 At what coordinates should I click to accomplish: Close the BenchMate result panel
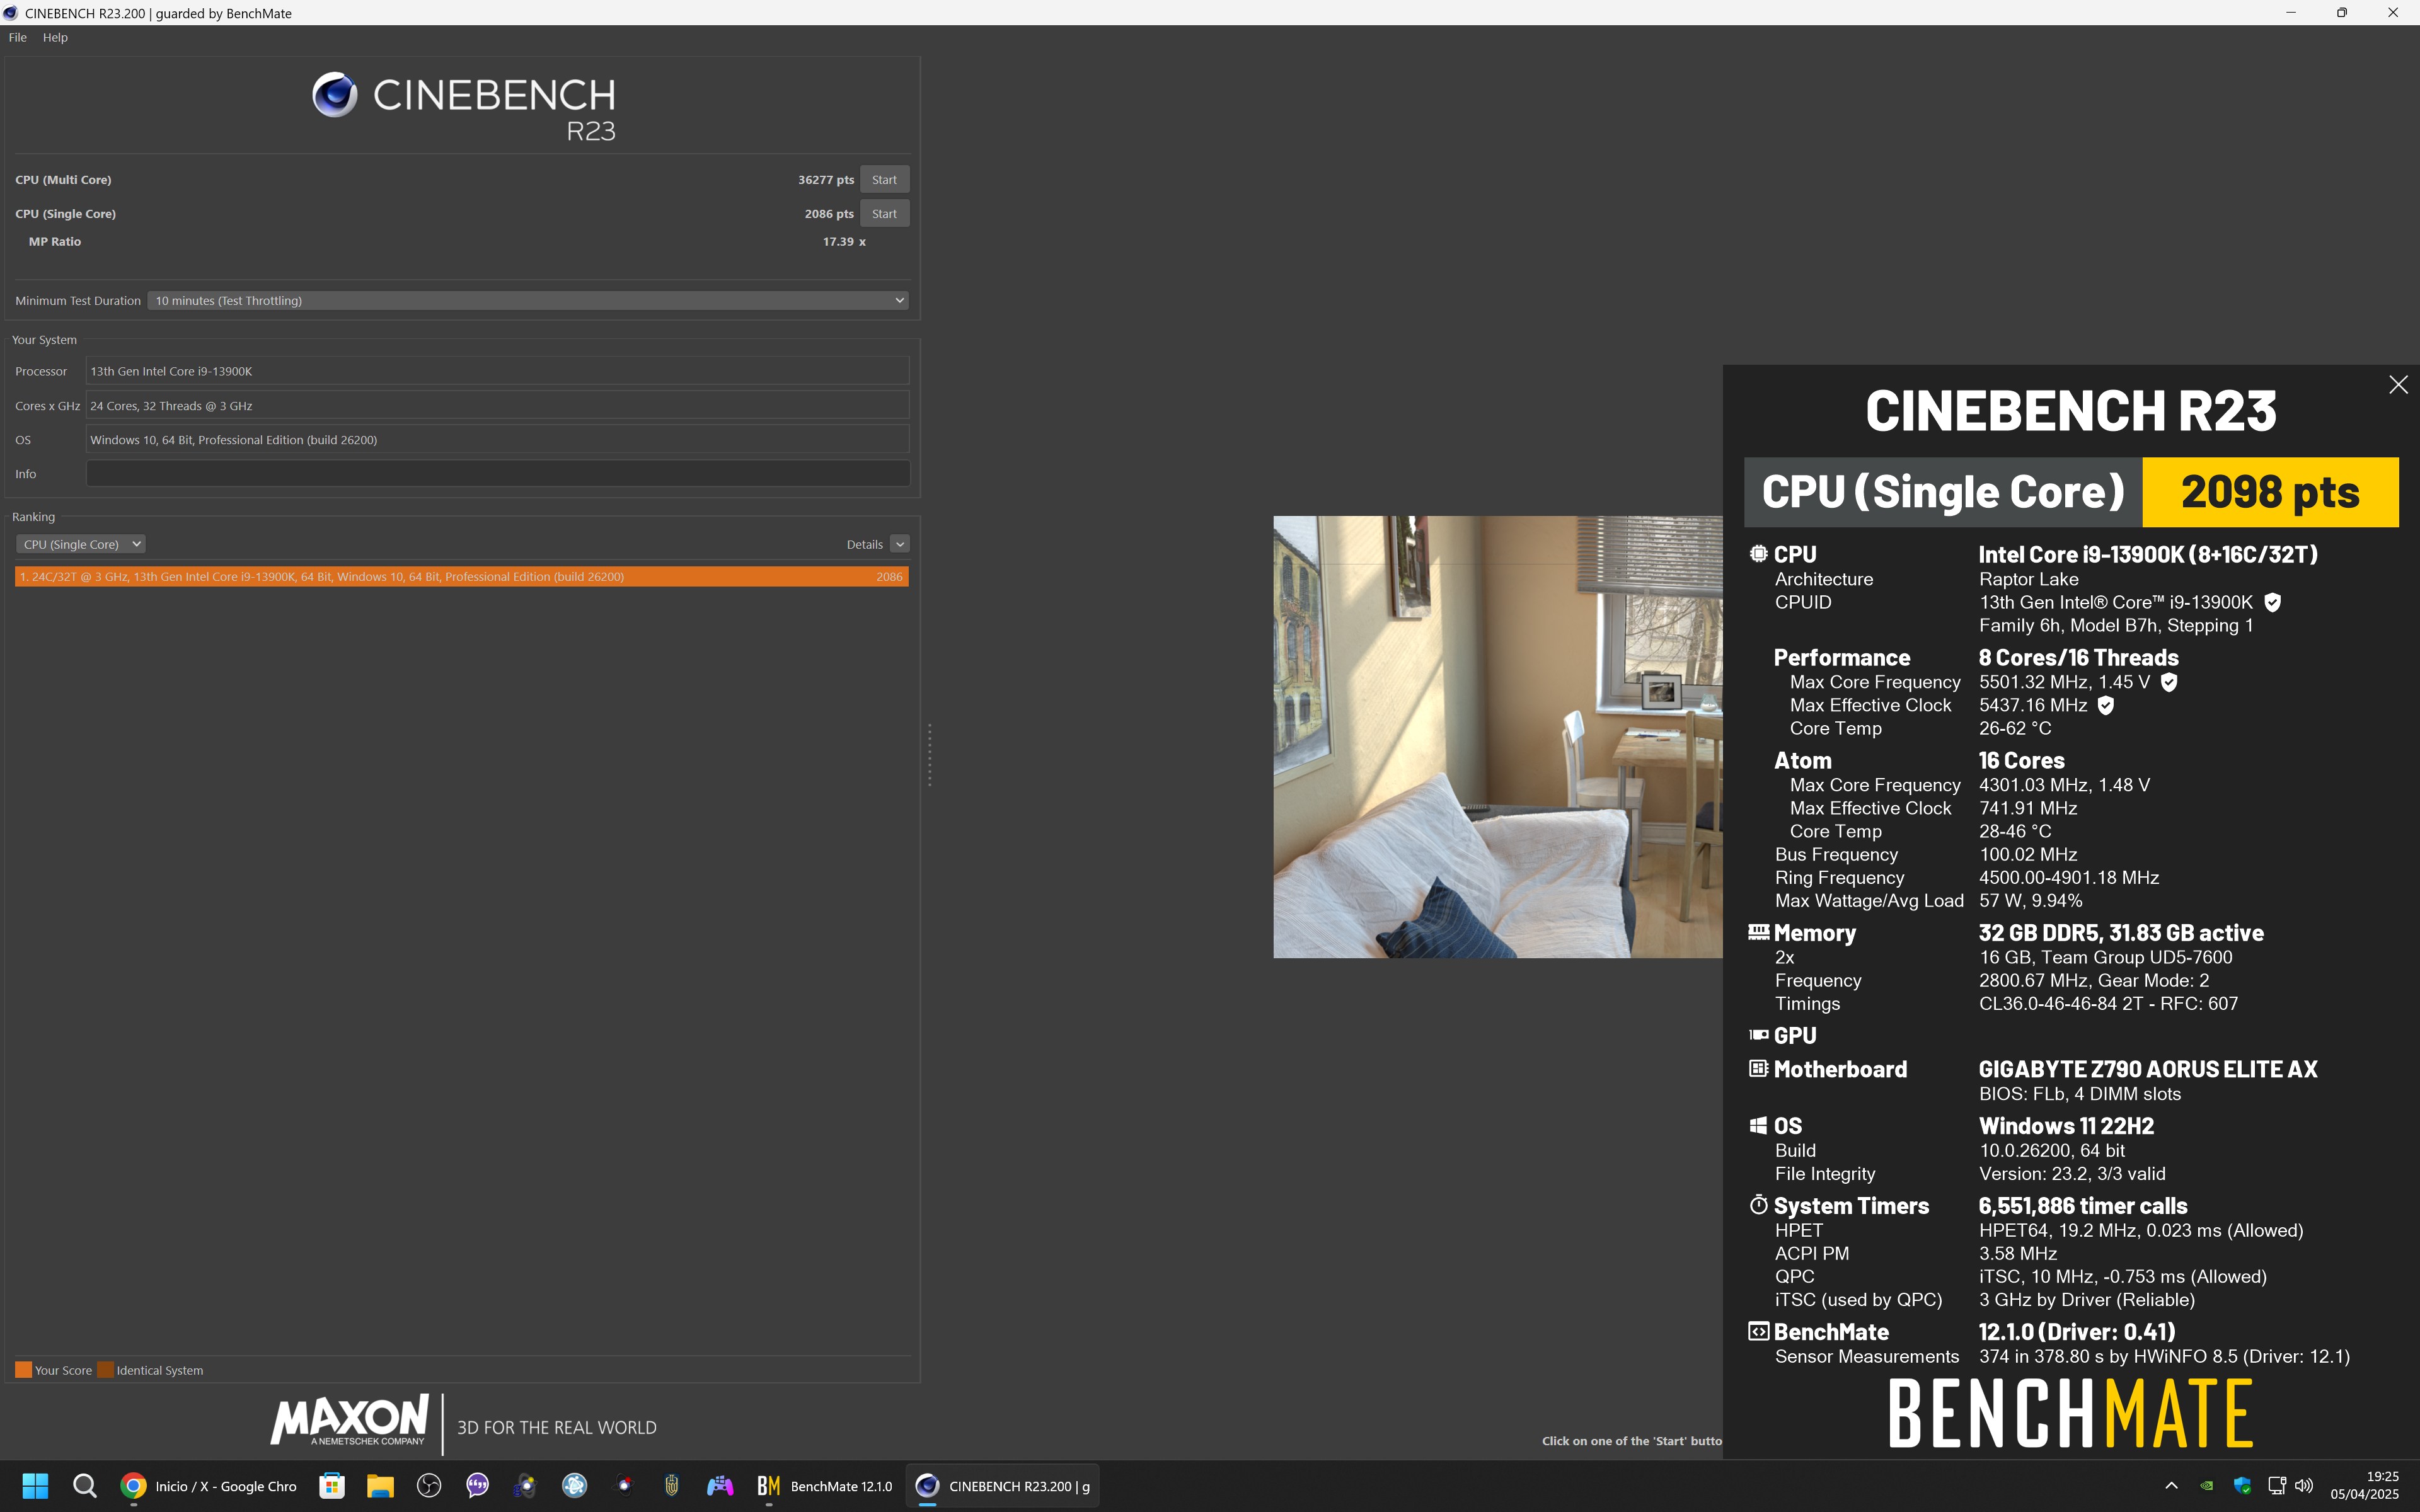tap(2398, 385)
